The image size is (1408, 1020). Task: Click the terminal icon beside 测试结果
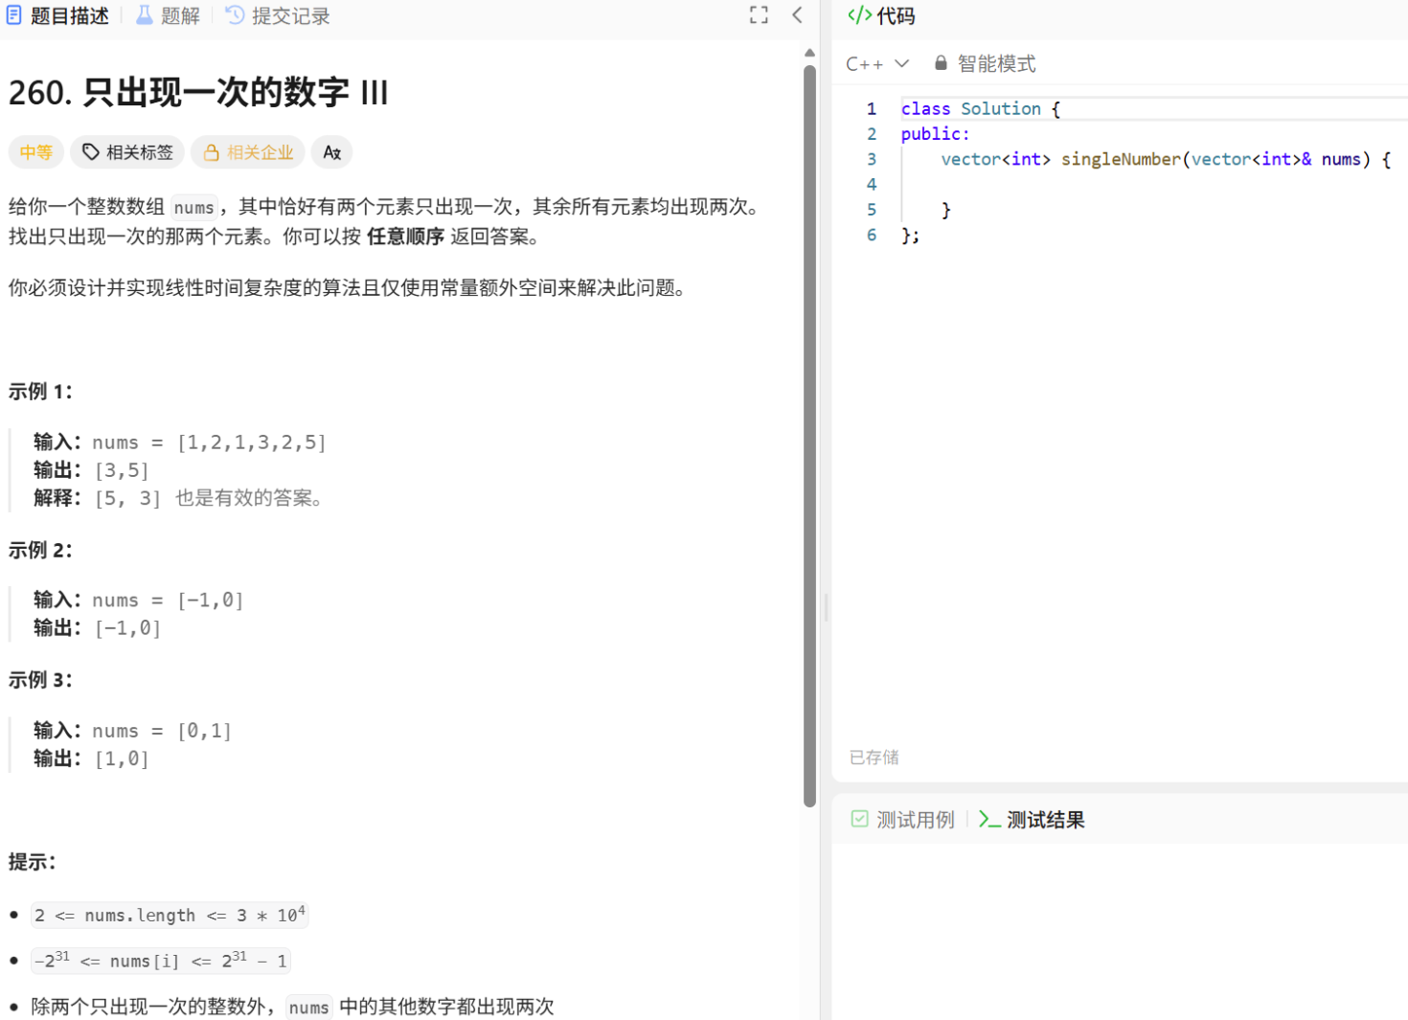pos(990,819)
